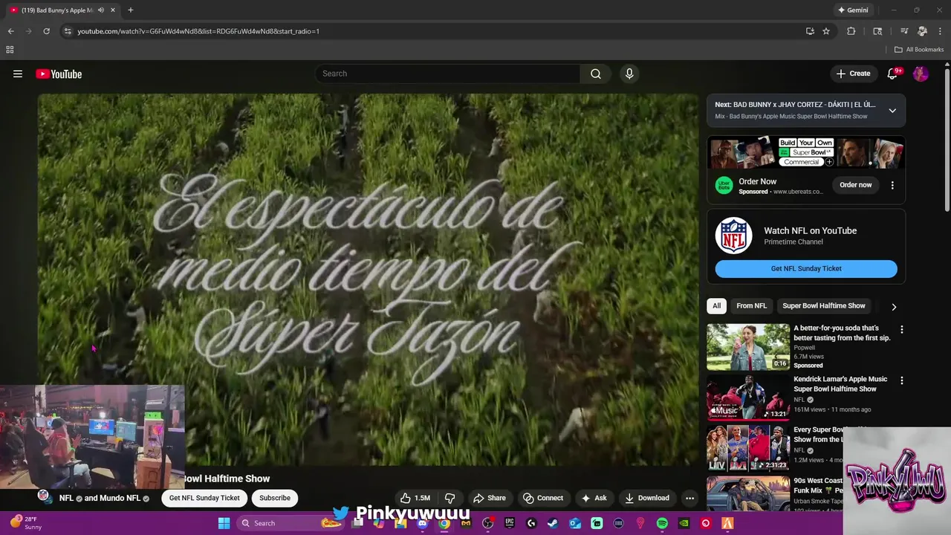The image size is (951, 535).
Task: Go to the YouTube home logo
Action: pos(59,74)
